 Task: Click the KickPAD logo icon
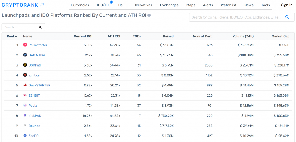point(25,115)
